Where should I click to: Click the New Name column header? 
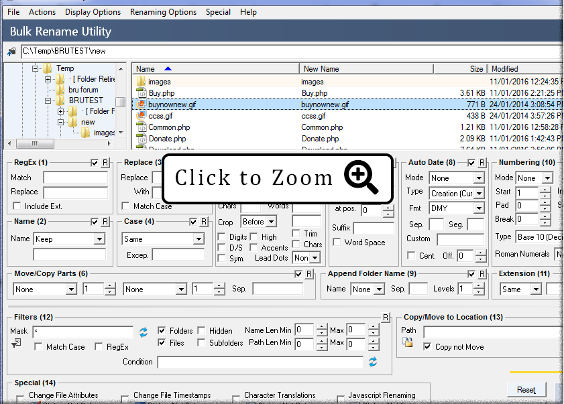[x=366, y=69]
